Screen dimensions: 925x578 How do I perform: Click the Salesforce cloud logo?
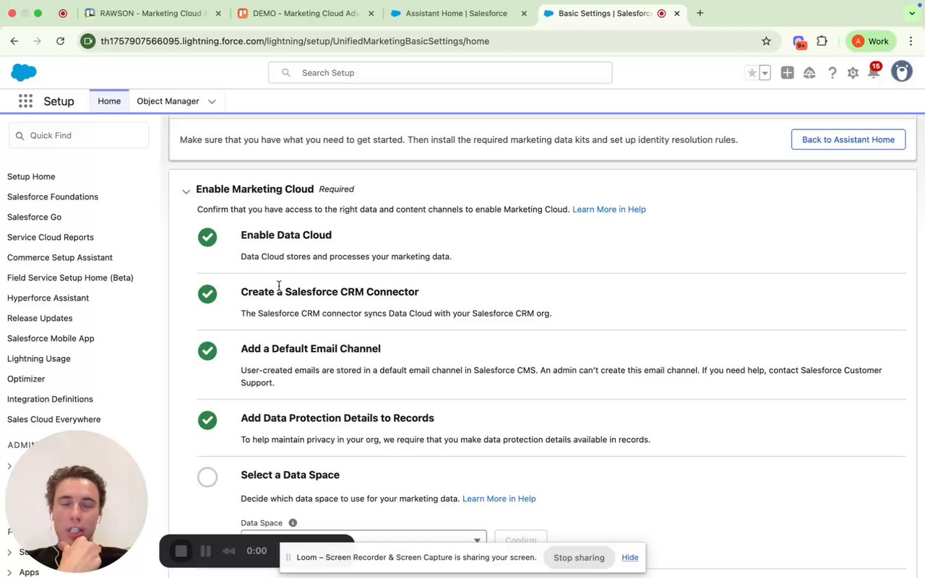pos(24,72)
